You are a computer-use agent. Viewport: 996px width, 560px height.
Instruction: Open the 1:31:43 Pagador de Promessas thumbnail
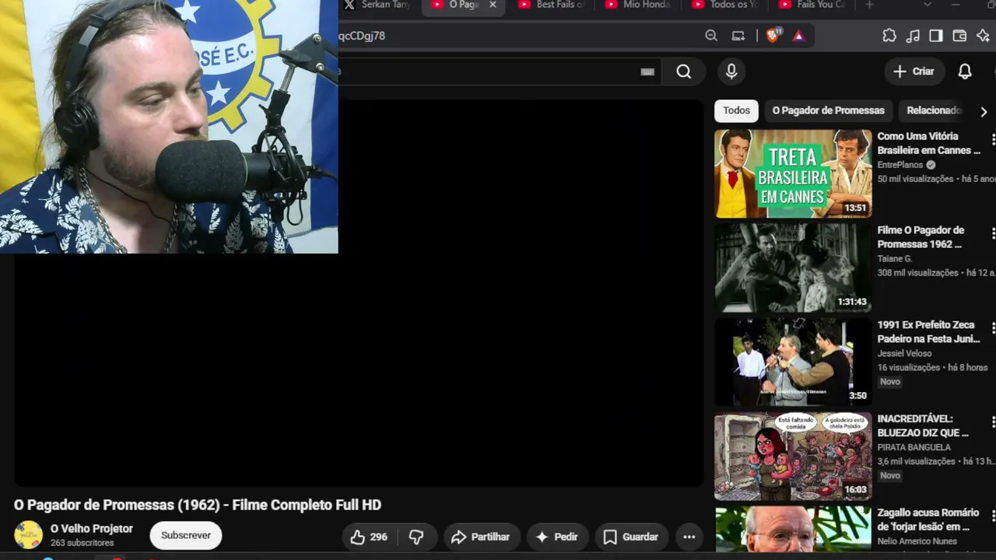[x=793, y=268]
